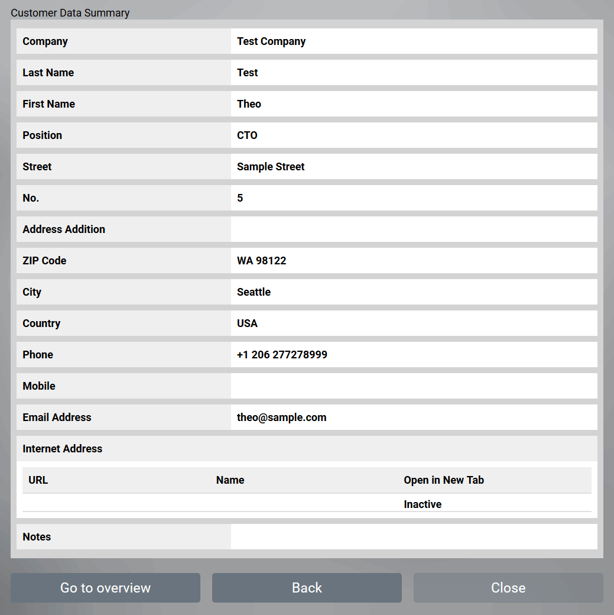Select the Company field showing Test Company
The image size is (614, 615).
pos(414,41)
